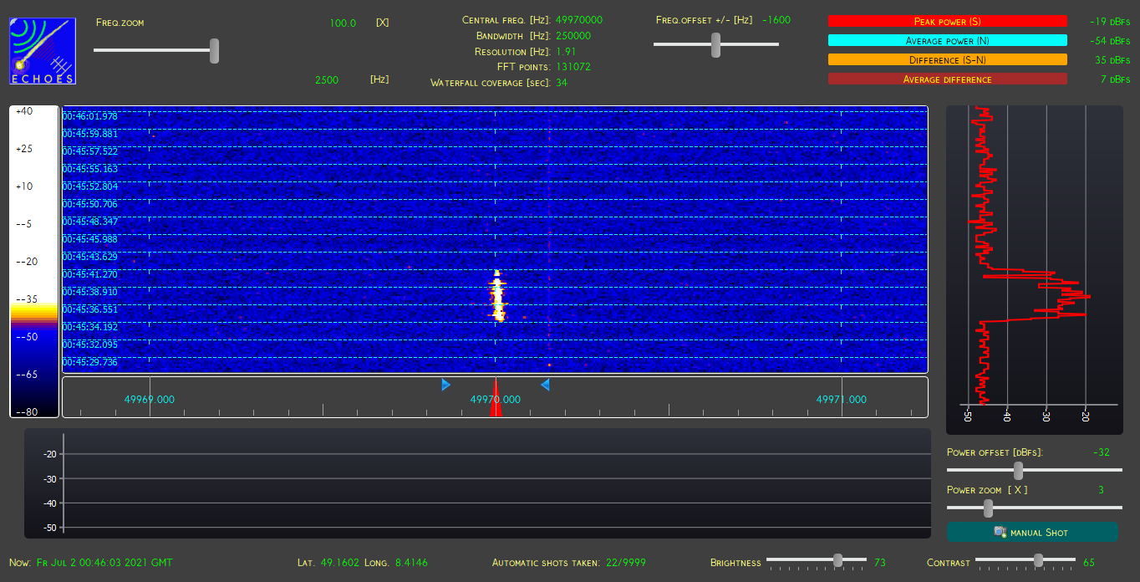Click the power color scale legend
Image resolution: width=1140 pixels, height=582 pixels.
tap(34, 261)
